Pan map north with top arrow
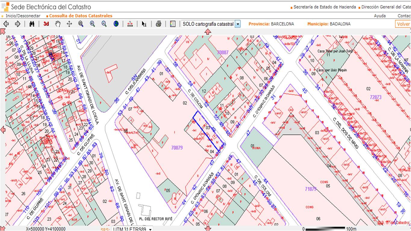Viewport: 411px width, 231px height. point(208,32)
